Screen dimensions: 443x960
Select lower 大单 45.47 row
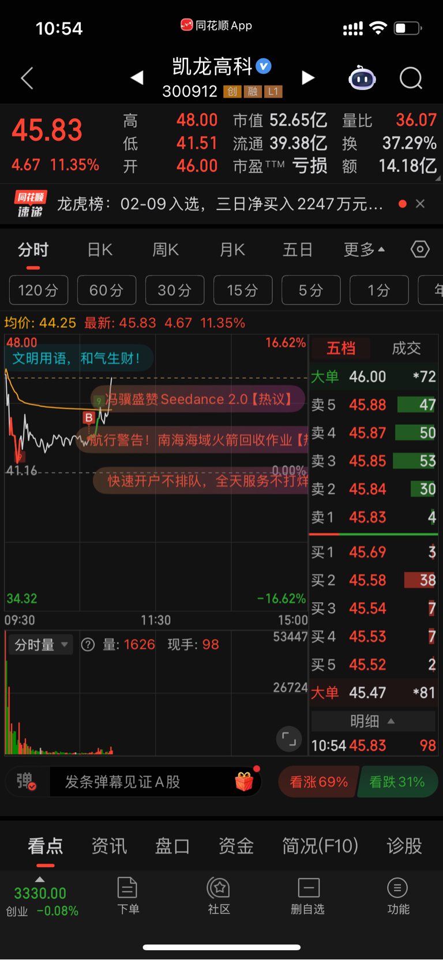click(x=374, y=693)
